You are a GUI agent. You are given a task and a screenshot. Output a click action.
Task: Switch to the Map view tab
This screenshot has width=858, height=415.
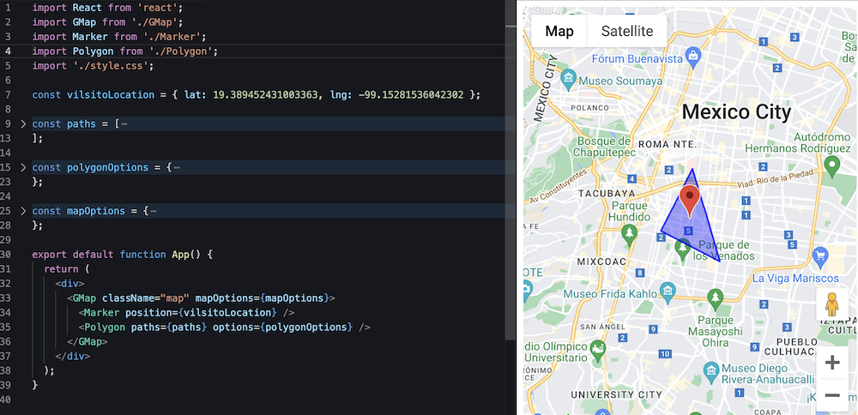pos(559,31)
